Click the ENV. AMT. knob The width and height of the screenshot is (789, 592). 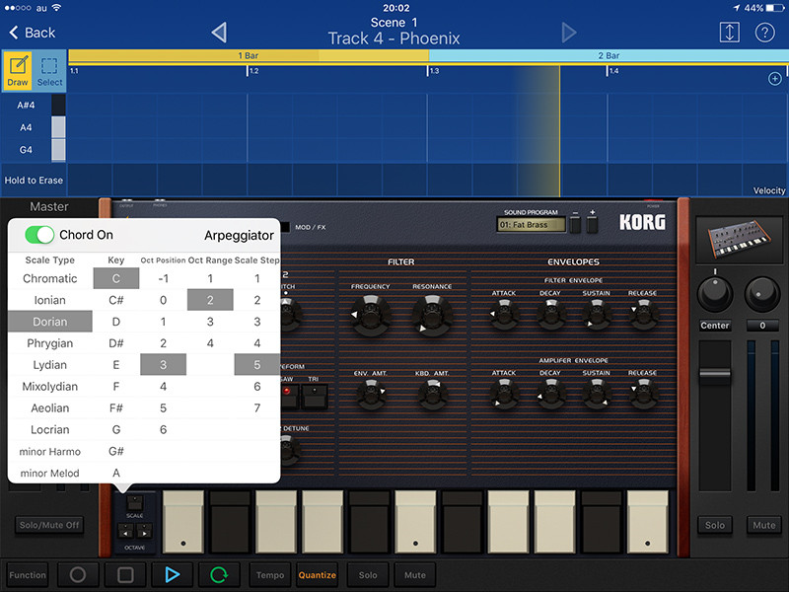371,394
